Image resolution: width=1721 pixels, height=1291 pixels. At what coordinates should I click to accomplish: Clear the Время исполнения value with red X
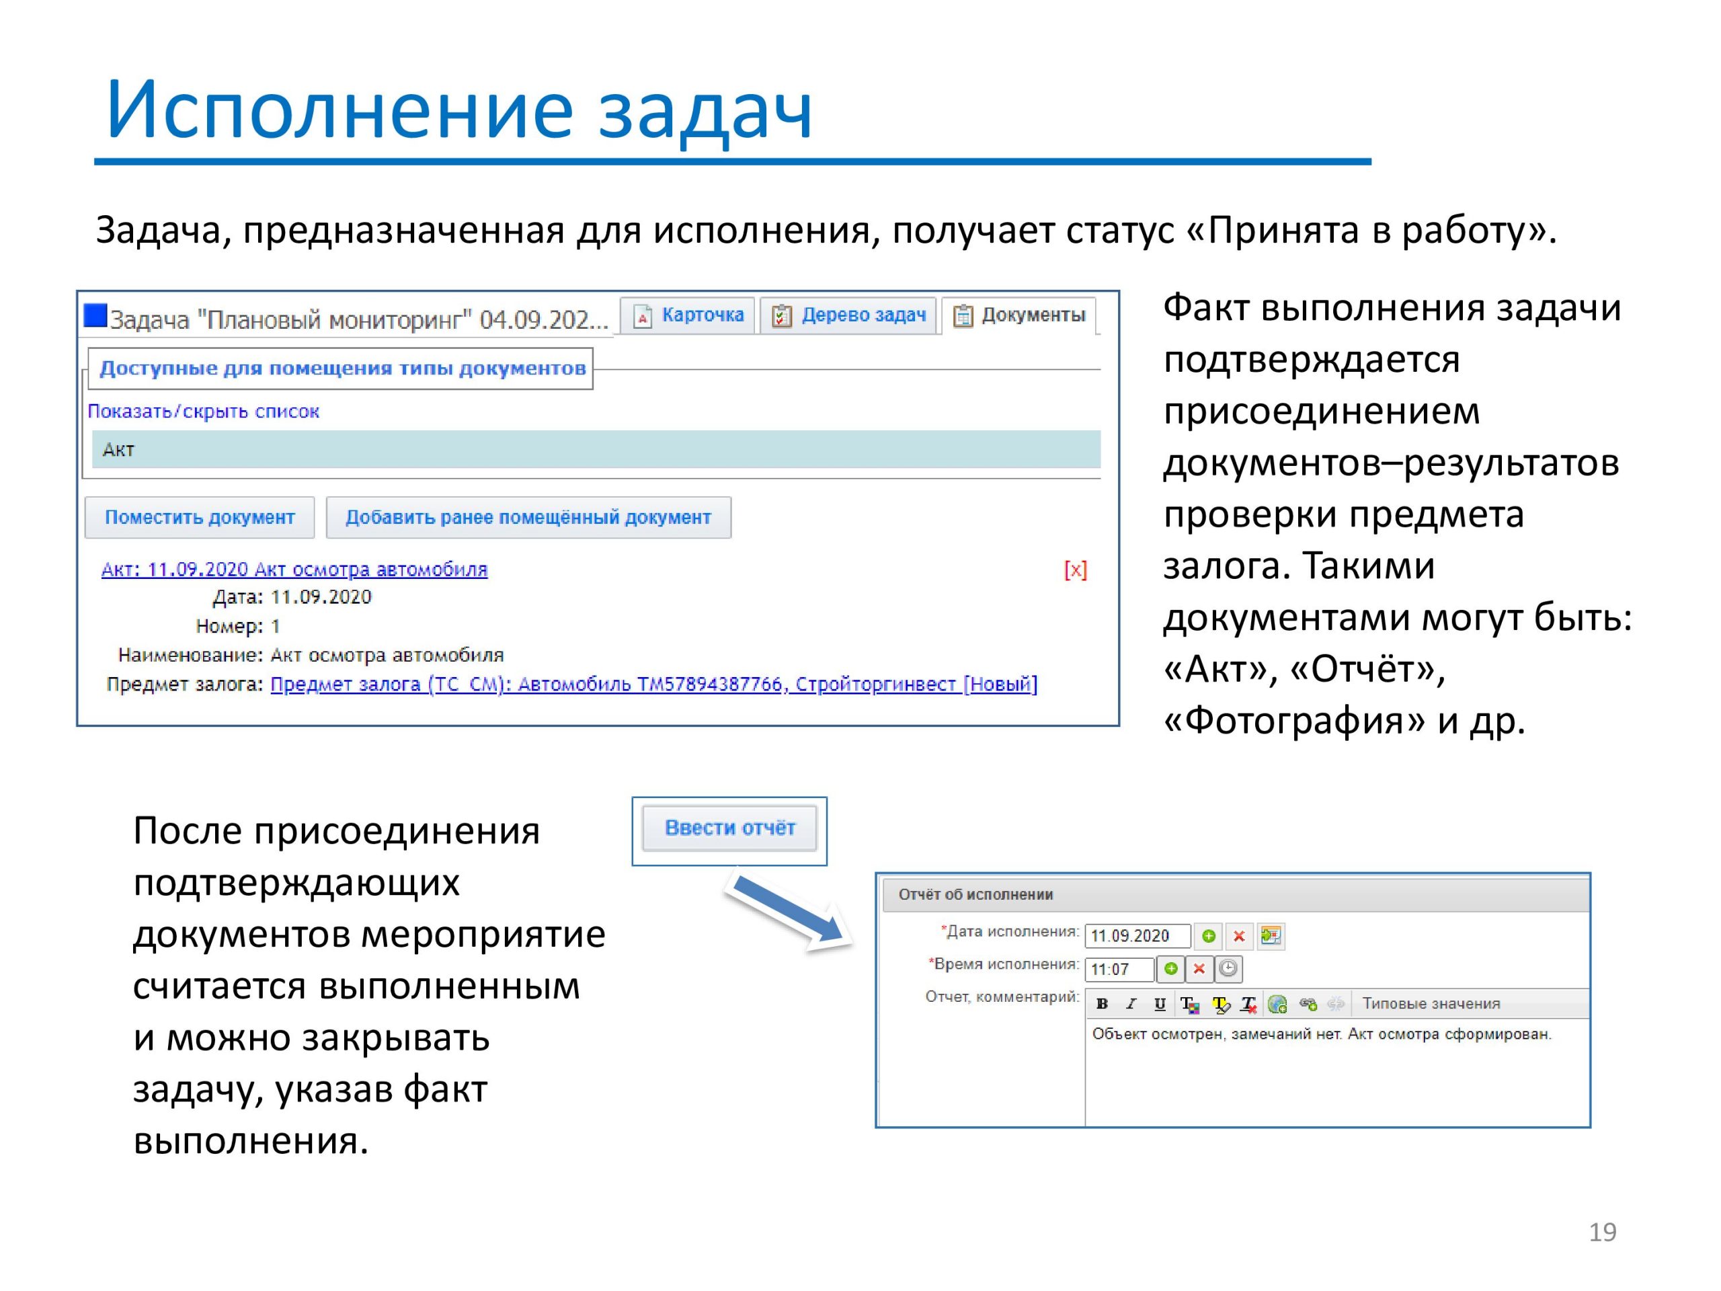click(x=1199, y=968)
